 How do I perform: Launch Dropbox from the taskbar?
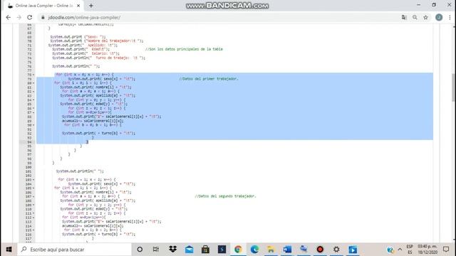click(x=172, y=250)
